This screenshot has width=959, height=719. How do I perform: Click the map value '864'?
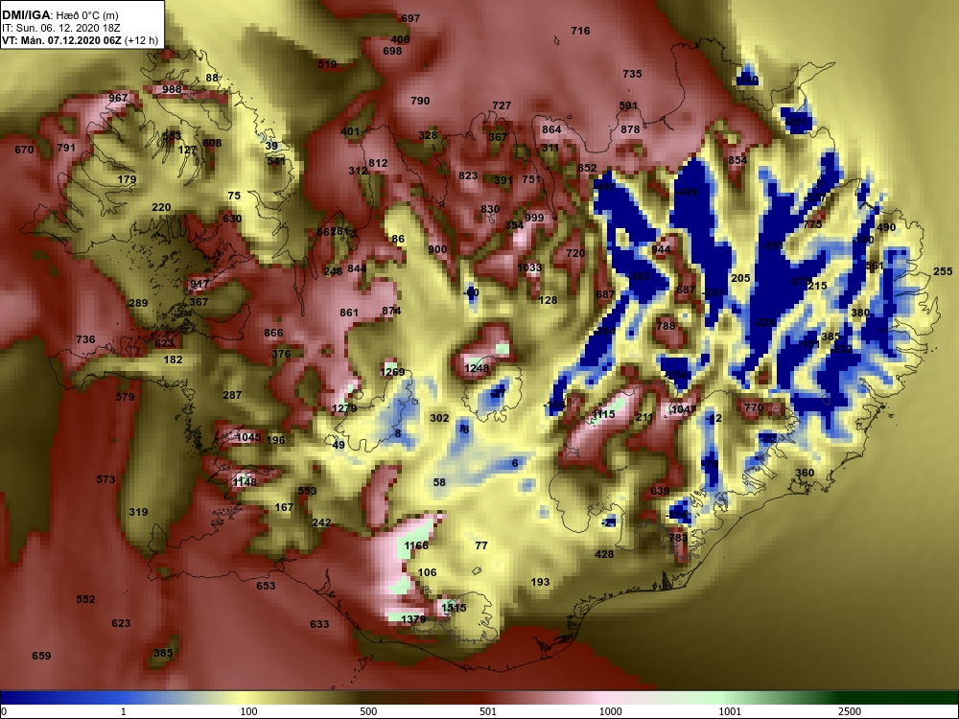coord(551,129)
